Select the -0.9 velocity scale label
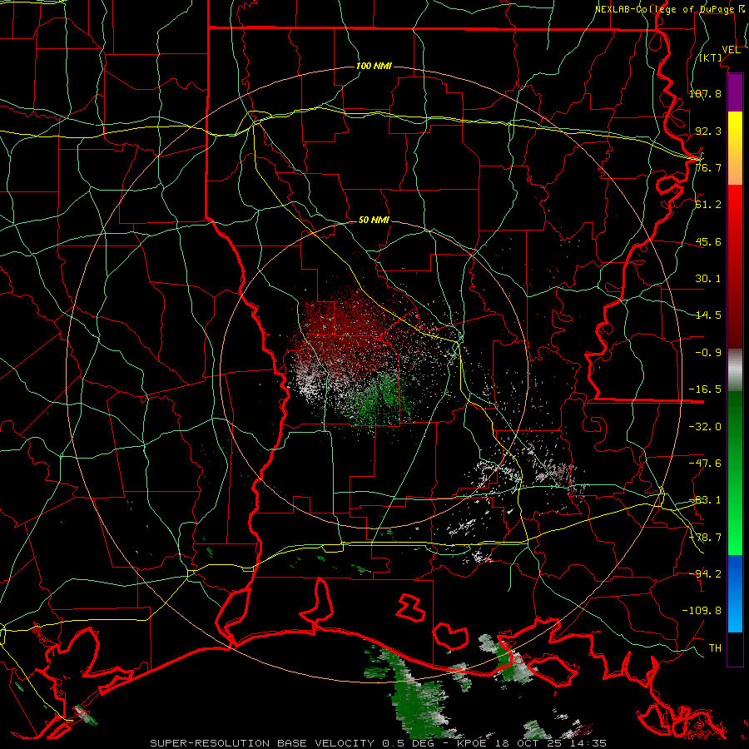Viewport: 749px width, 749px height. pyautogui.click(x=708, y=353)
